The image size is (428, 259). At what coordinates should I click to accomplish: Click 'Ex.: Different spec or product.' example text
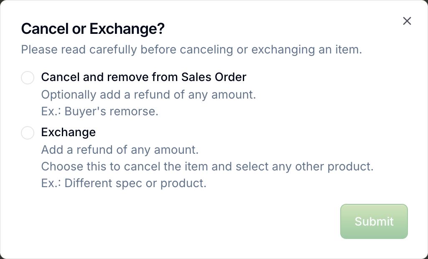(124, 183)
